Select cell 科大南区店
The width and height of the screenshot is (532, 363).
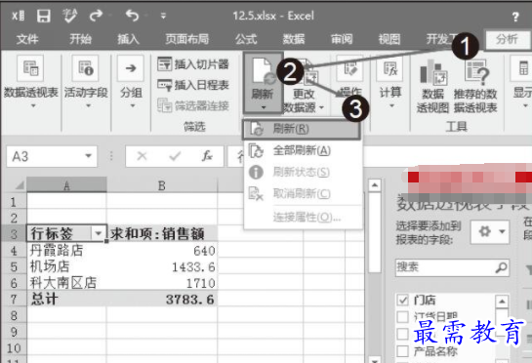coord(66,283)
